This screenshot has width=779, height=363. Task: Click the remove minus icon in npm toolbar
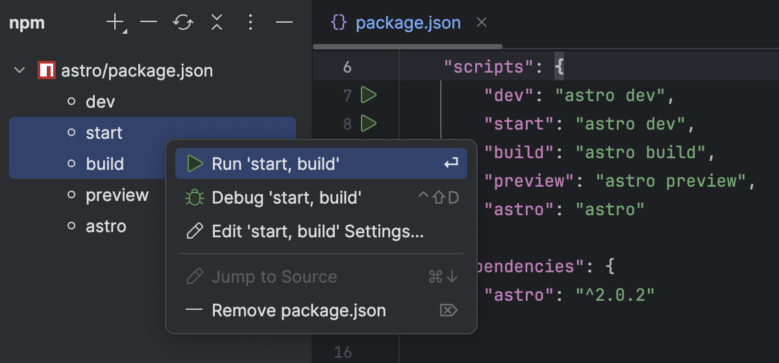[149, 23]
